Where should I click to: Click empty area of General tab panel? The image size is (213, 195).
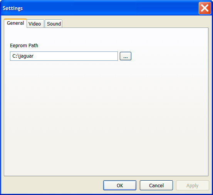(x=106, y=116)
